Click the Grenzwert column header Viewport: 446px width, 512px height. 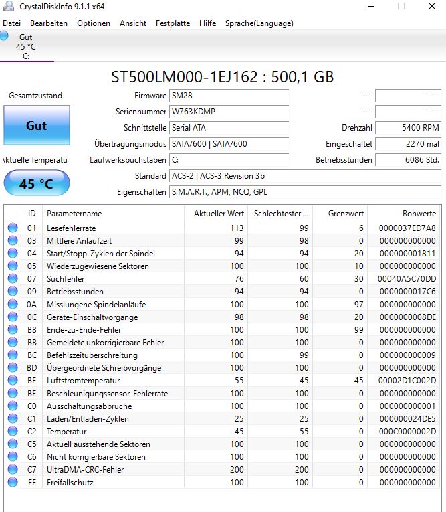pos(340,214)
